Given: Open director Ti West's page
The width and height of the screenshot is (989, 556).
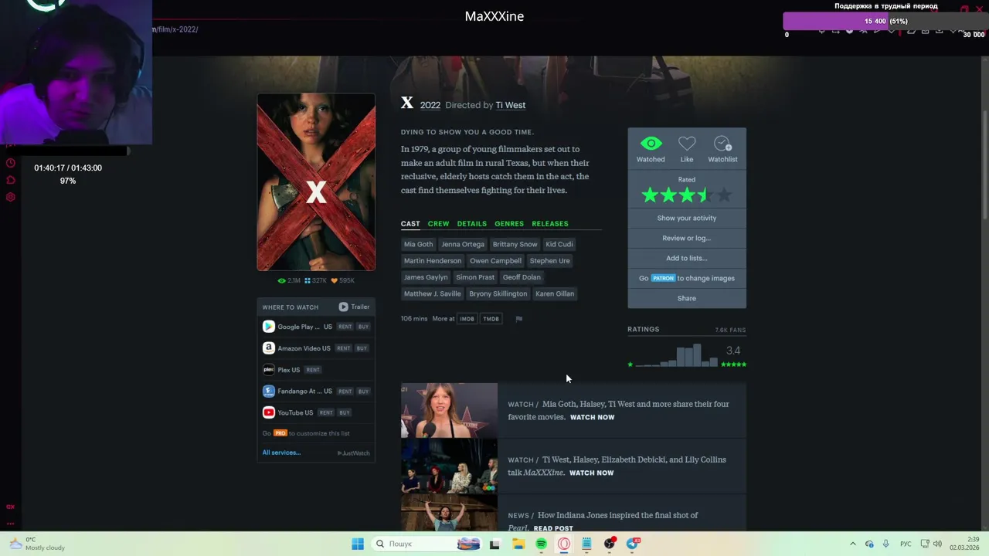Looking at the screenshot, I should [511, 105].
